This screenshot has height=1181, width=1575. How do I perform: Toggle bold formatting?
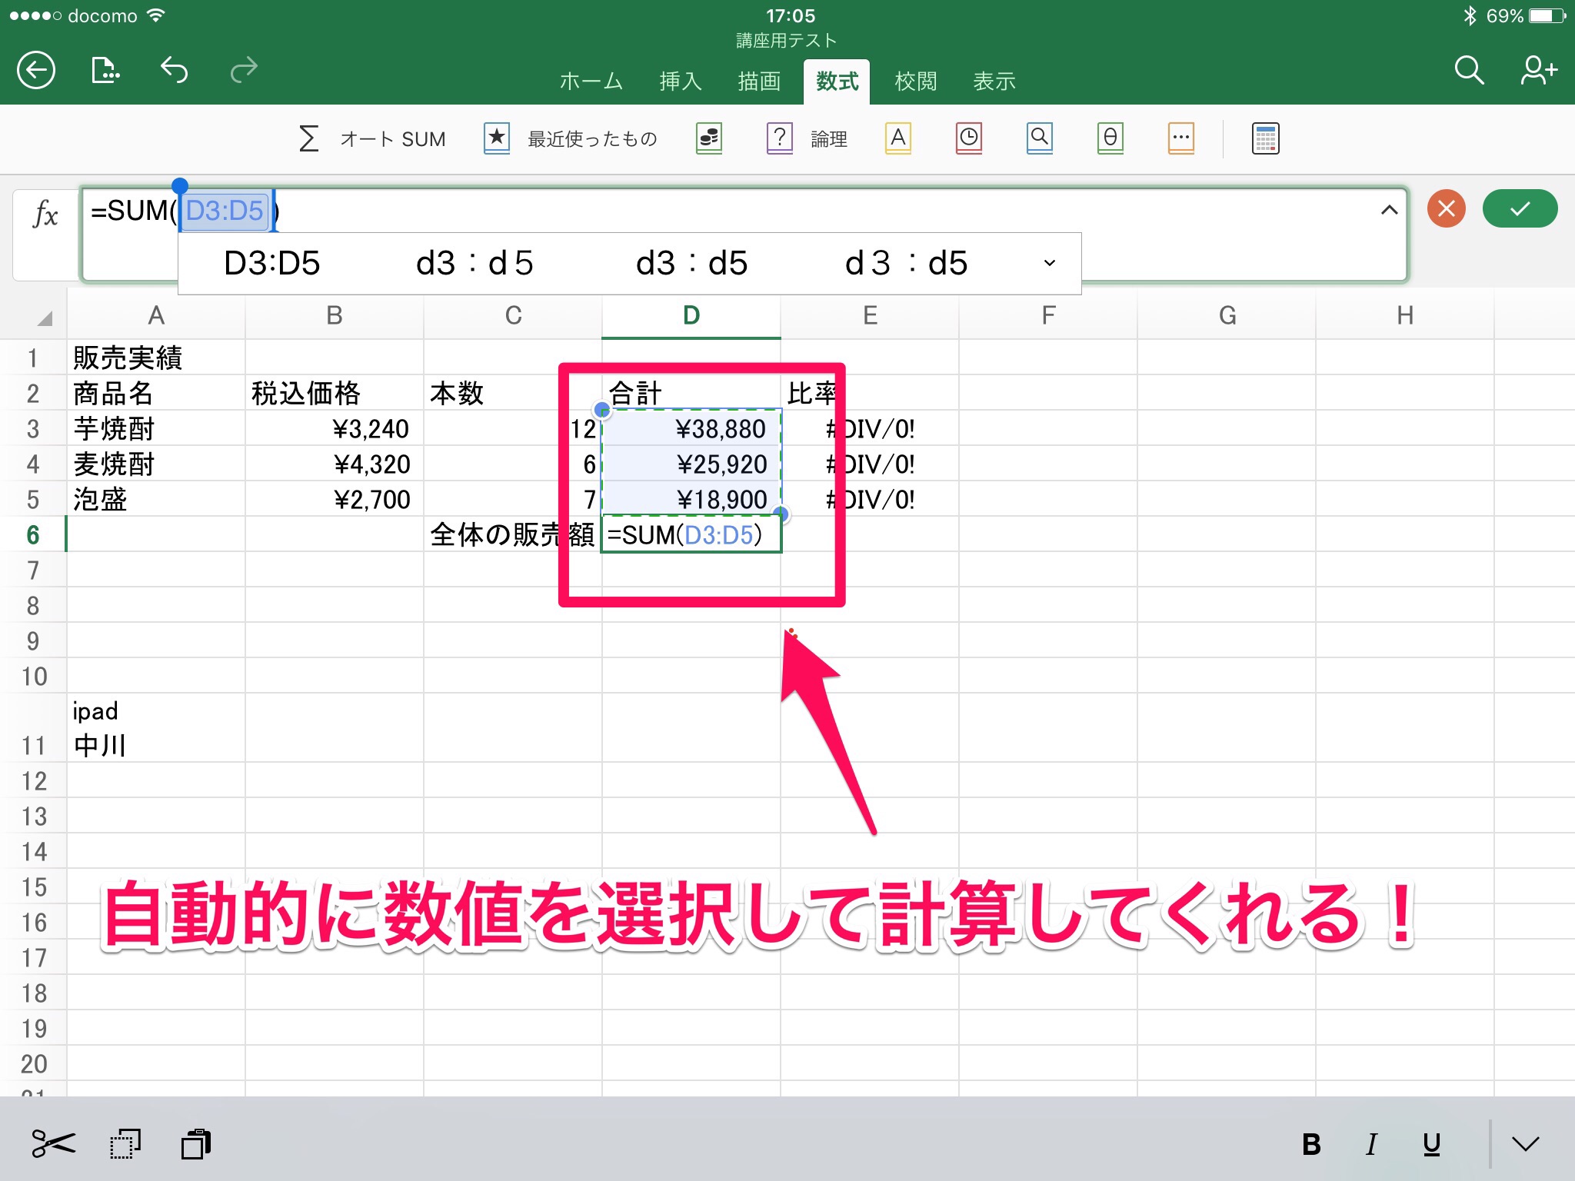click(x=1311, y=1145)
